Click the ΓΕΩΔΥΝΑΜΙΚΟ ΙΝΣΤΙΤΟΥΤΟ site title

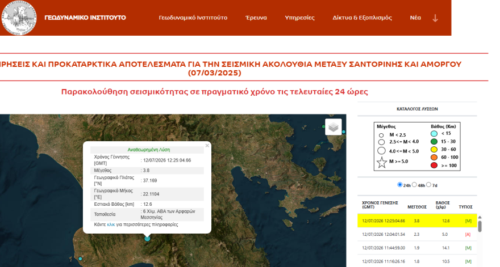(x=85, y=18)
